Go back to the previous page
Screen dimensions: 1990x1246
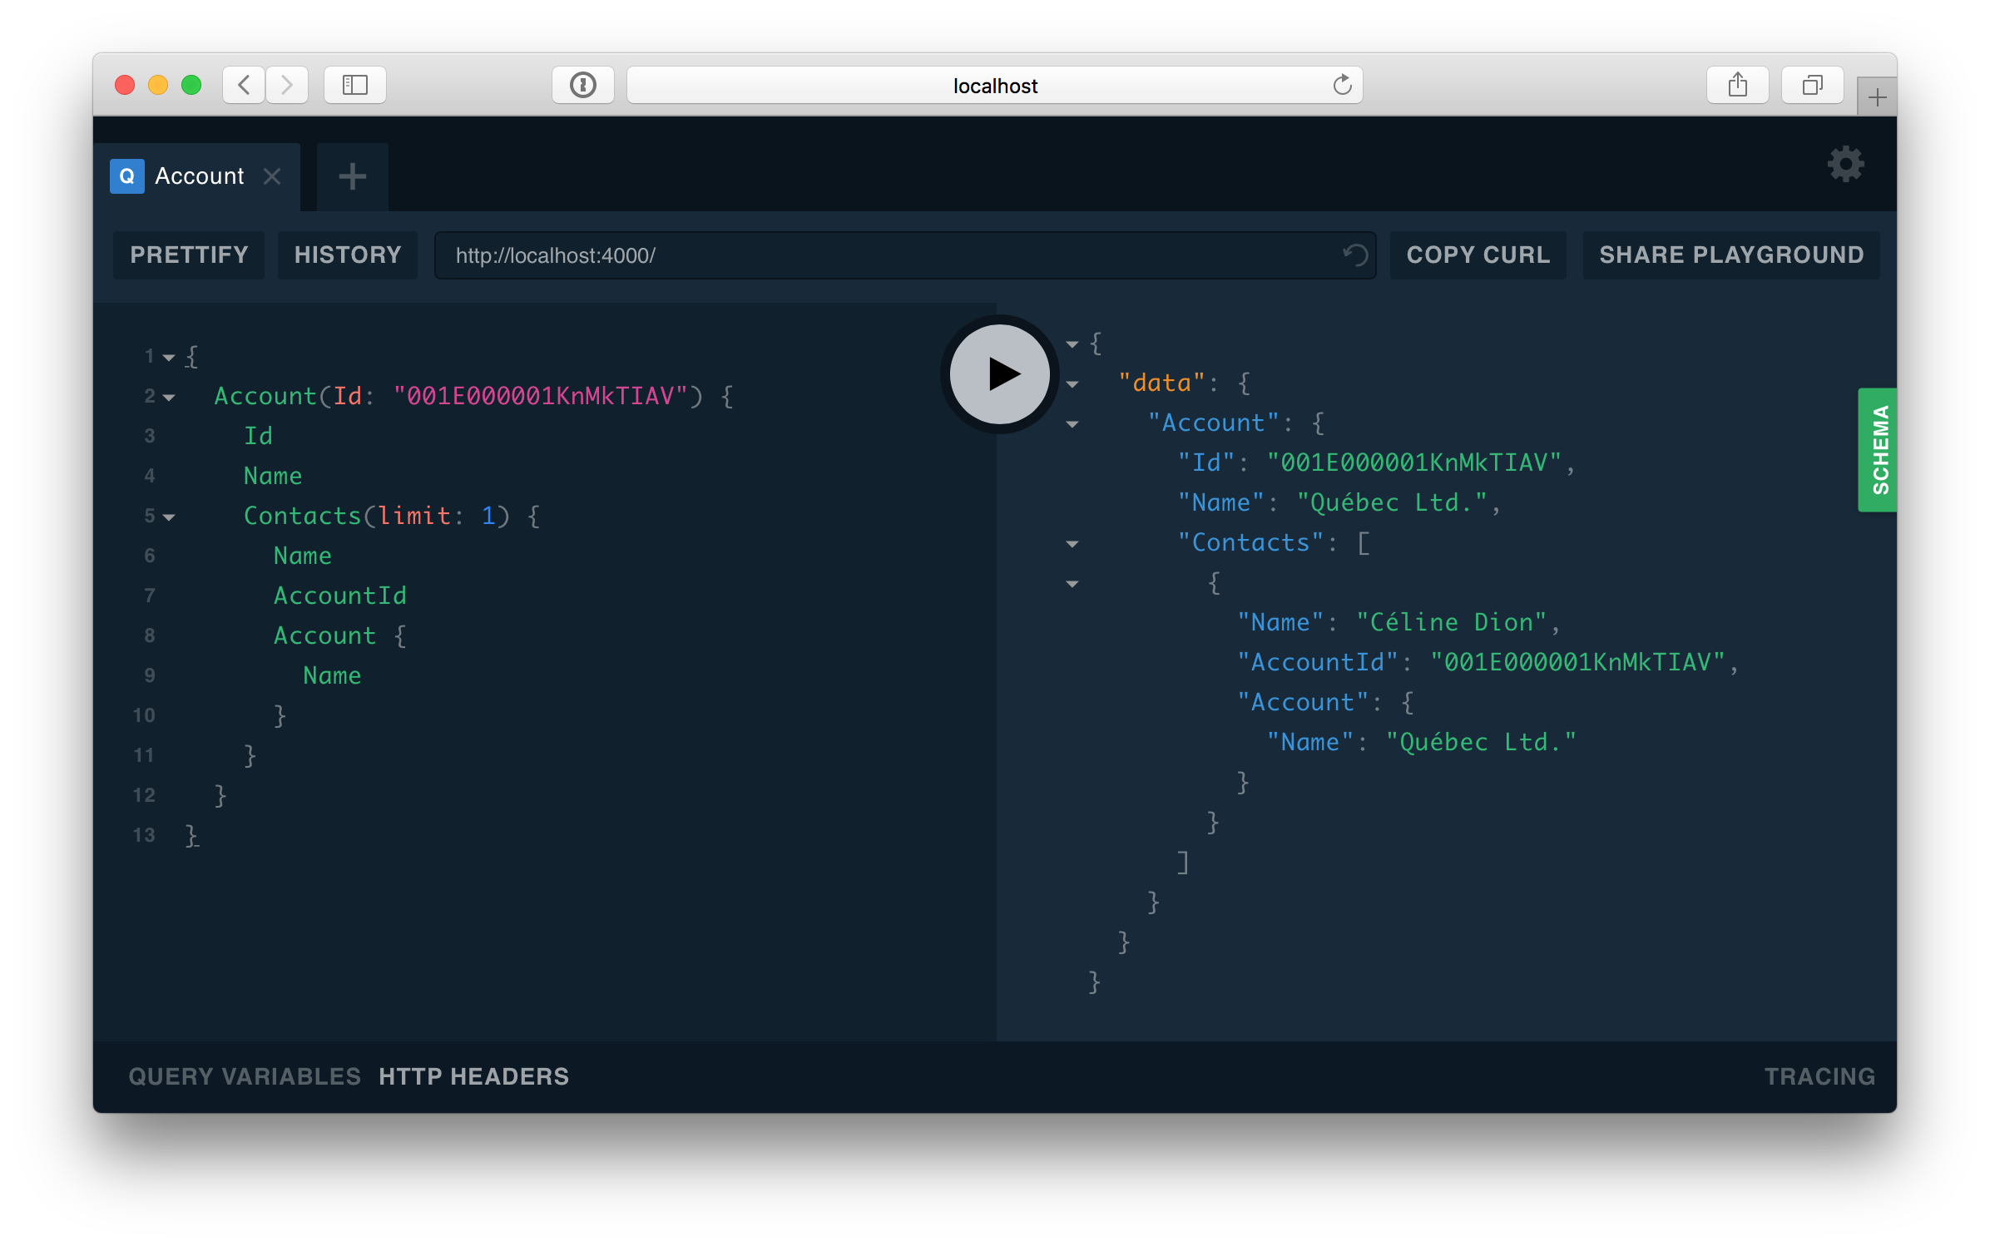pyautogui.click(x=244, y=85)
